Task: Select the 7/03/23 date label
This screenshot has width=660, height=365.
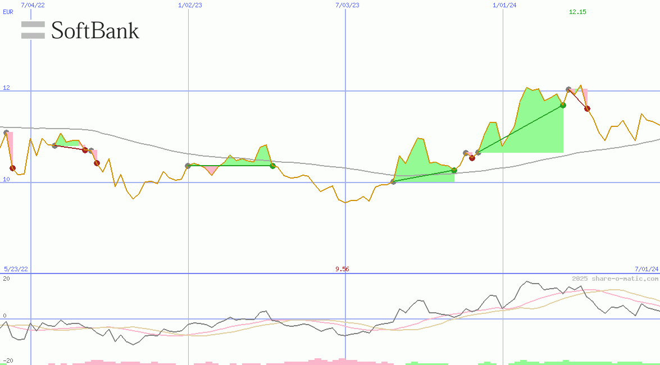Action: [x=347, y=5]
